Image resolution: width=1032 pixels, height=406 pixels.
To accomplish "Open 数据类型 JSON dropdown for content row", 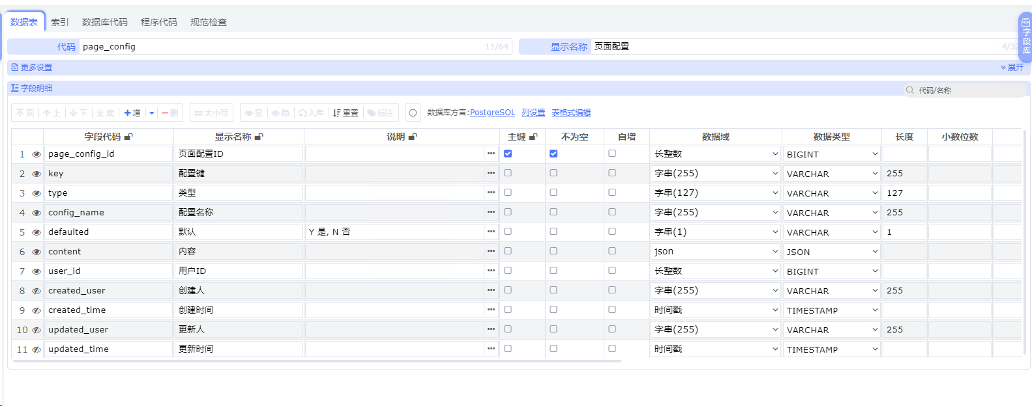I will [x=832, y=252].
